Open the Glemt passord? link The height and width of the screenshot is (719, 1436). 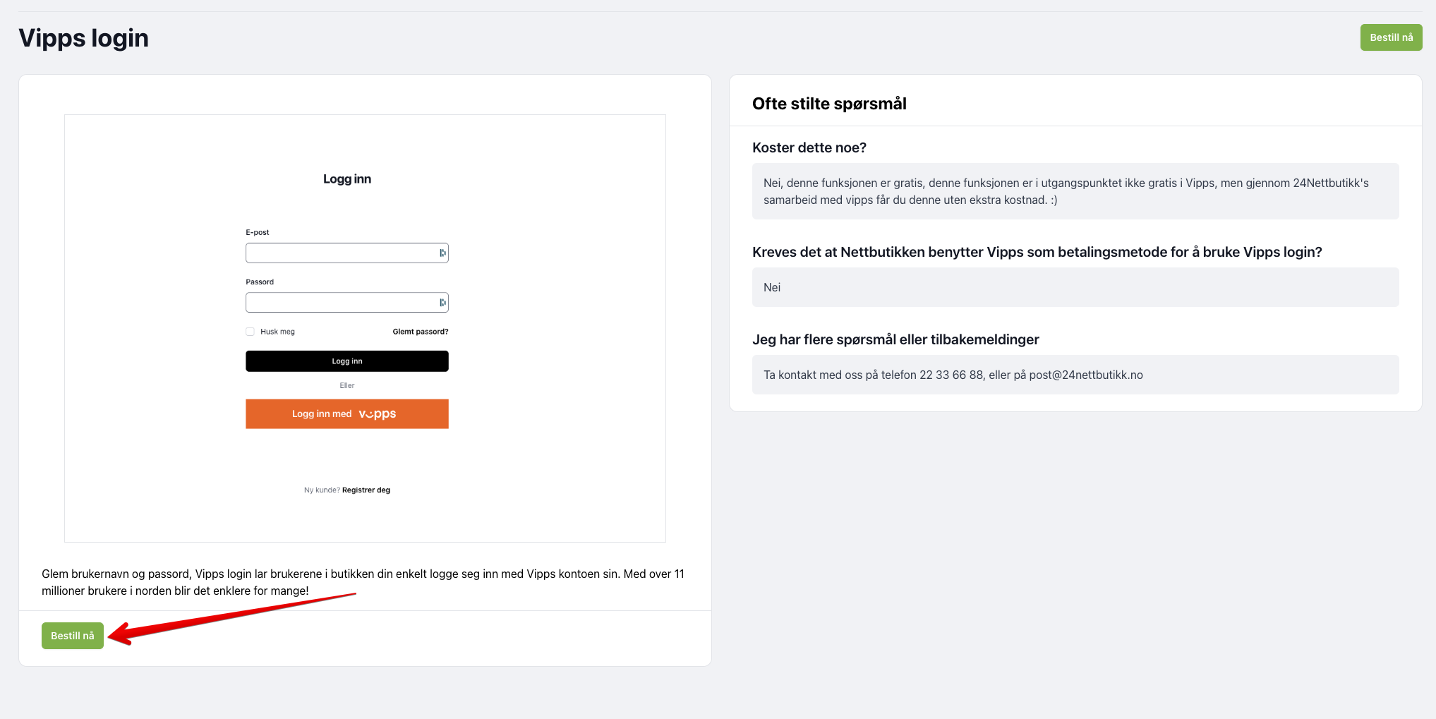[x=421, y=332]
